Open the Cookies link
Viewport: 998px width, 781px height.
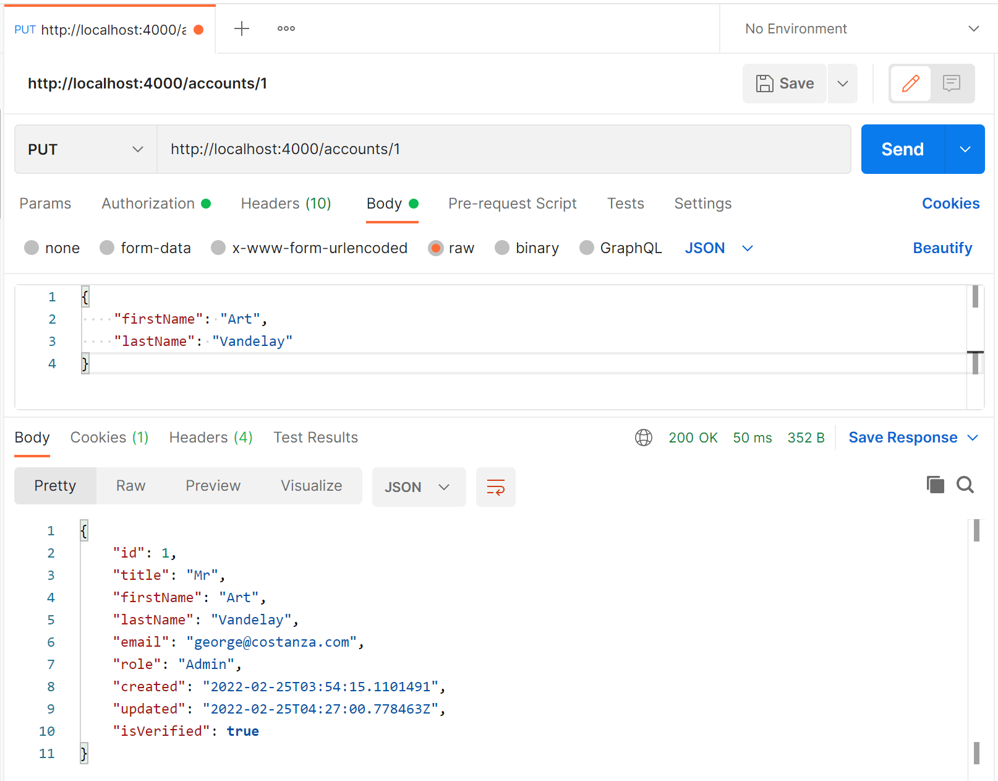pyautogui.click(x=951, y=204)
